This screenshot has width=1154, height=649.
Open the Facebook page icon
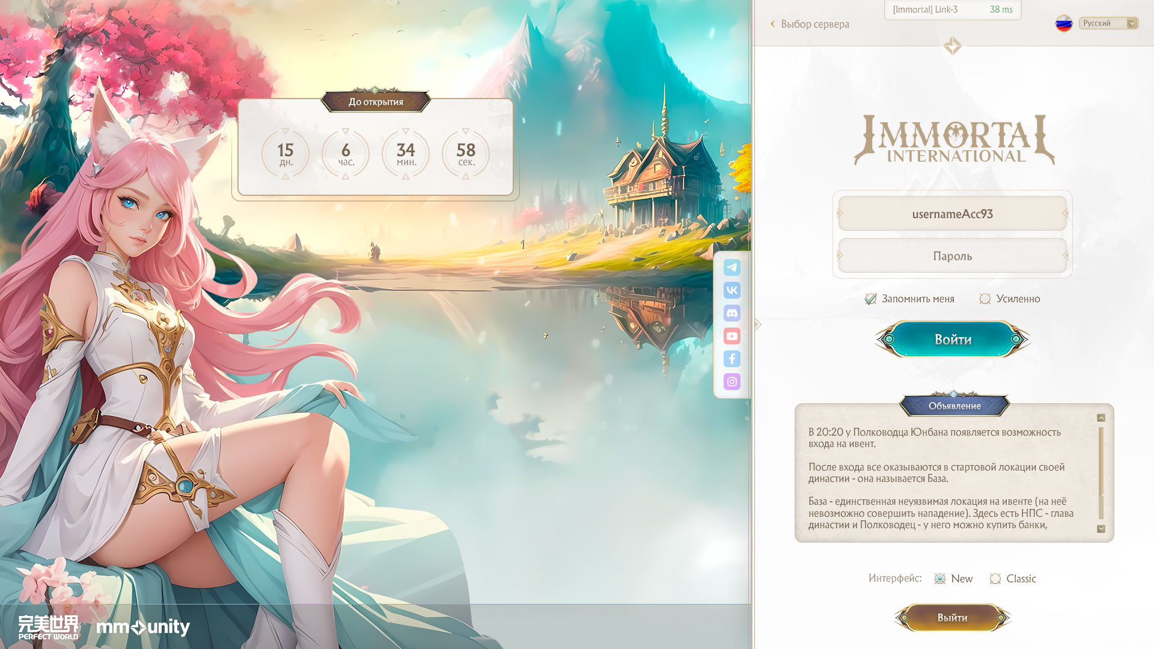click(x=731, y=359)
